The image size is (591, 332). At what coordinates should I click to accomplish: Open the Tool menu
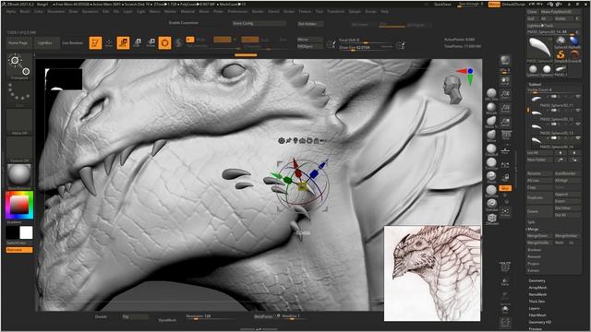pos(320,12)
